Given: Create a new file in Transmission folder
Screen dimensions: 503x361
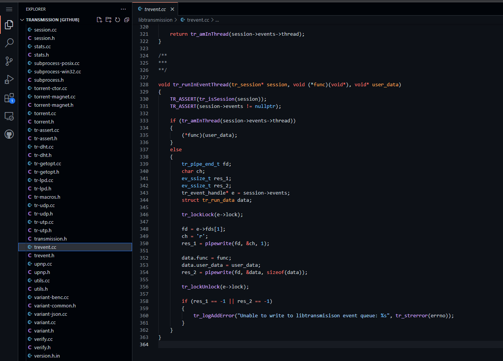Looking at the screenshot, I should [99, 20].
